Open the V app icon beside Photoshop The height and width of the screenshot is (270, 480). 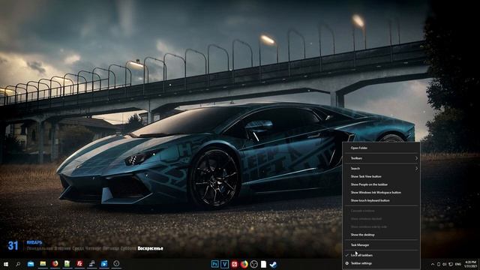click(225, 264)
